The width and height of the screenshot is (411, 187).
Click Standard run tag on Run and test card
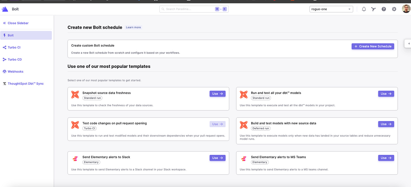pos(261,98)
